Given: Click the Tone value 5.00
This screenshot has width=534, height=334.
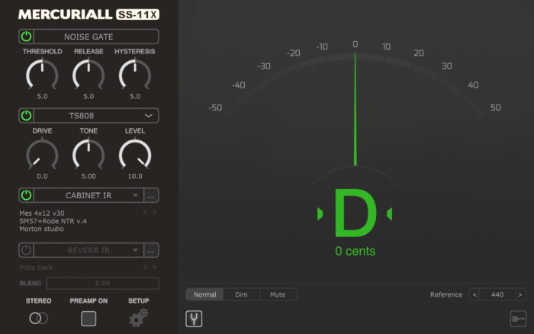Looking at the screenshot, I should tap(88, 176).
